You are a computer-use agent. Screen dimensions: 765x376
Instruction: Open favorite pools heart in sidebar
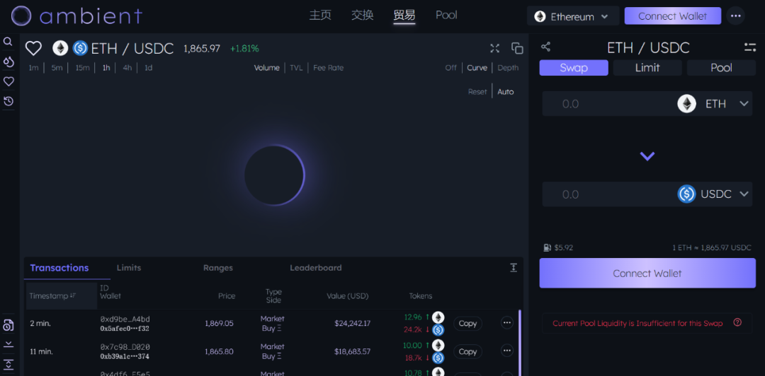pyautogui.click(x=8, y=81)
